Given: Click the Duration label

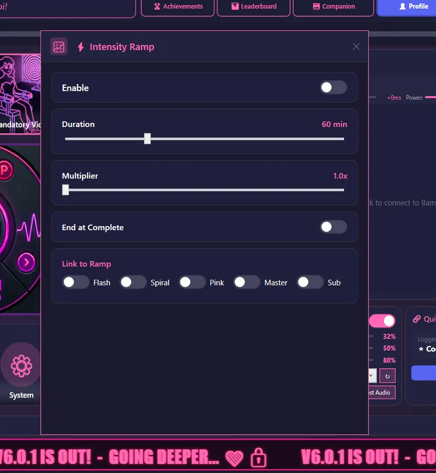Looking at the screenshot, I should (78, 124).
